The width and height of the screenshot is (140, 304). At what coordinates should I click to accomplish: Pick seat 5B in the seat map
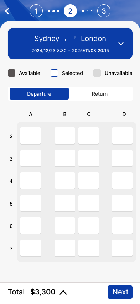tap(65, 203)
